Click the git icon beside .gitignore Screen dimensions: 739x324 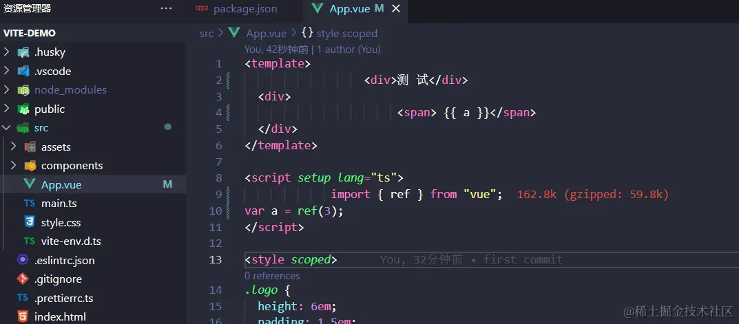pos(23,279)
